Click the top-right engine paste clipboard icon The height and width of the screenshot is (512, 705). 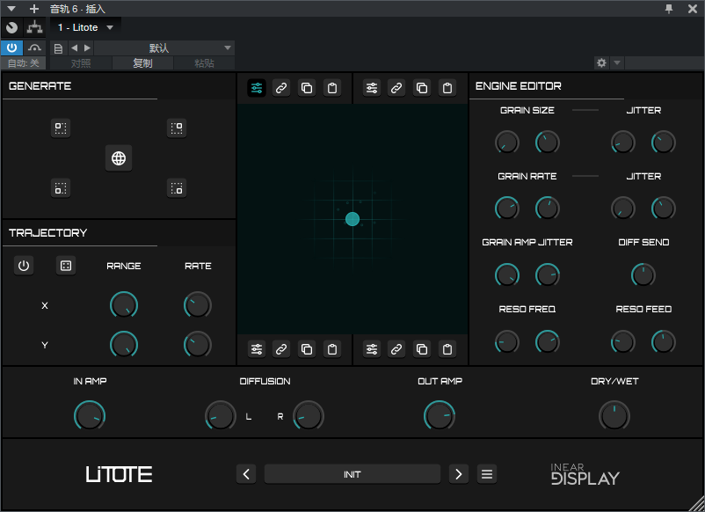447,88
